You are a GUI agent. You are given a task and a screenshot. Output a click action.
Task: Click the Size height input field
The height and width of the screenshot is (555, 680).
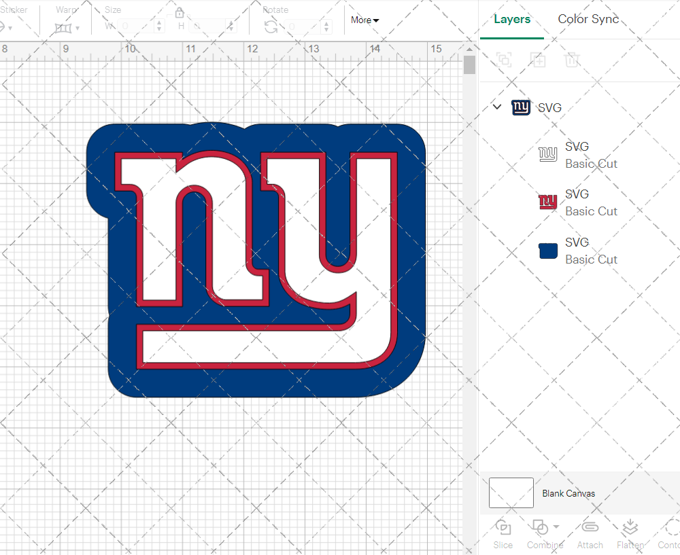tap(207, 26)
